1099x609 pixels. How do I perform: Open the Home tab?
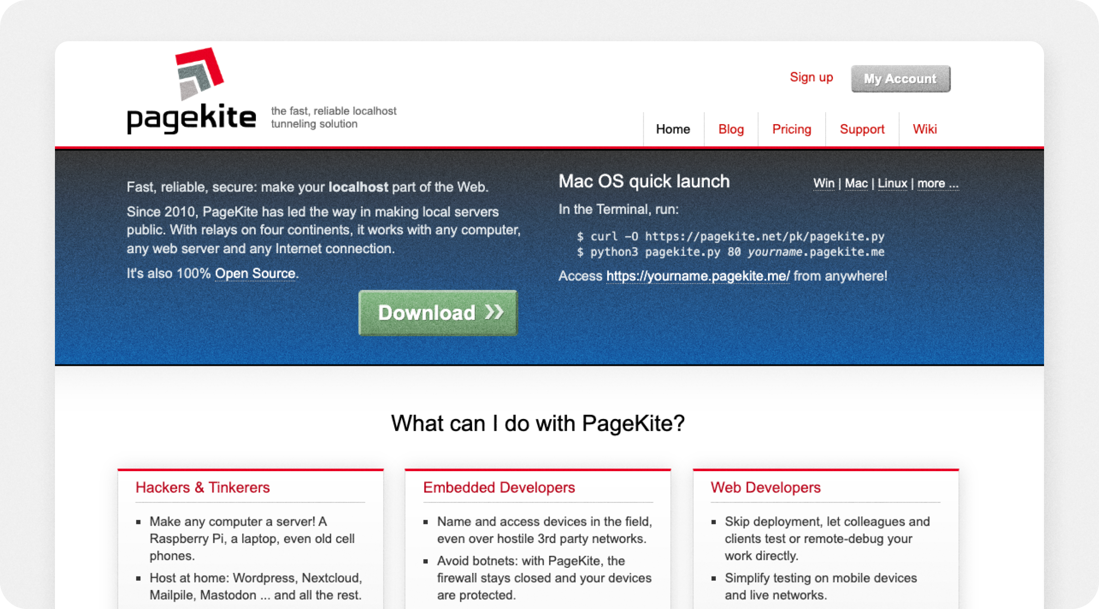pyautogui.click(x=672, y=129)
